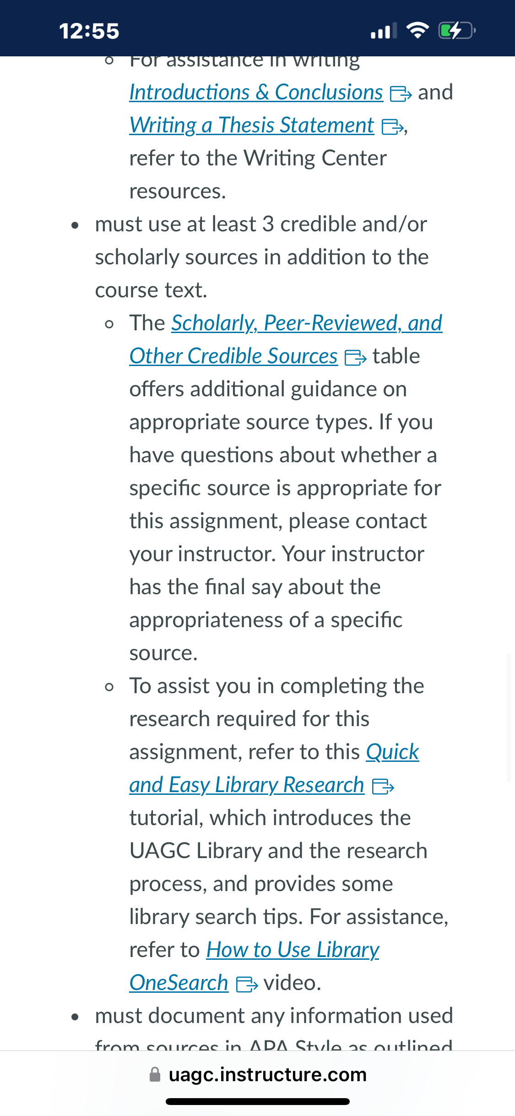The image size is (515, 1116).
Task: Open the Other Credible Sources link
Action: point(233,356)
